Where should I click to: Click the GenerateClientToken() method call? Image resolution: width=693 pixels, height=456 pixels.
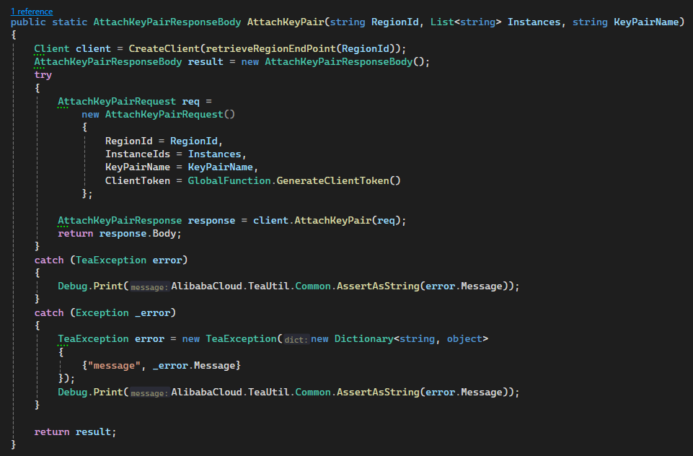[338, 180]
